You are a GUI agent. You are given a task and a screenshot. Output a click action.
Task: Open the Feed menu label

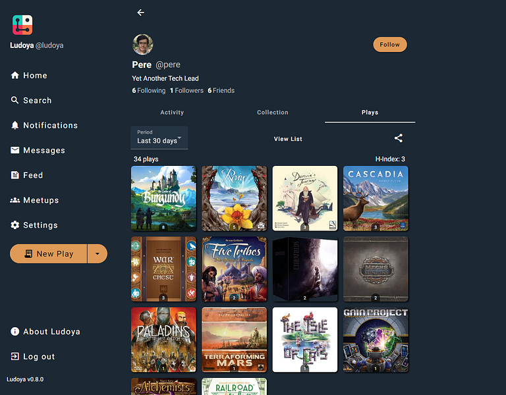pos(33,175)
